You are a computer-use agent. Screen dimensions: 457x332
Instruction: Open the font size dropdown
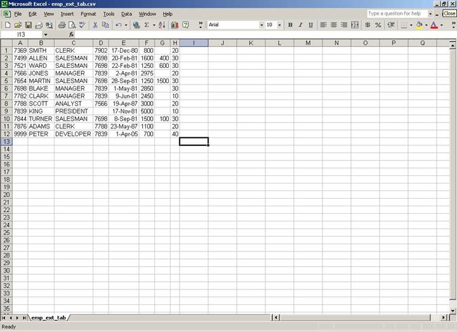coord(279,25)
